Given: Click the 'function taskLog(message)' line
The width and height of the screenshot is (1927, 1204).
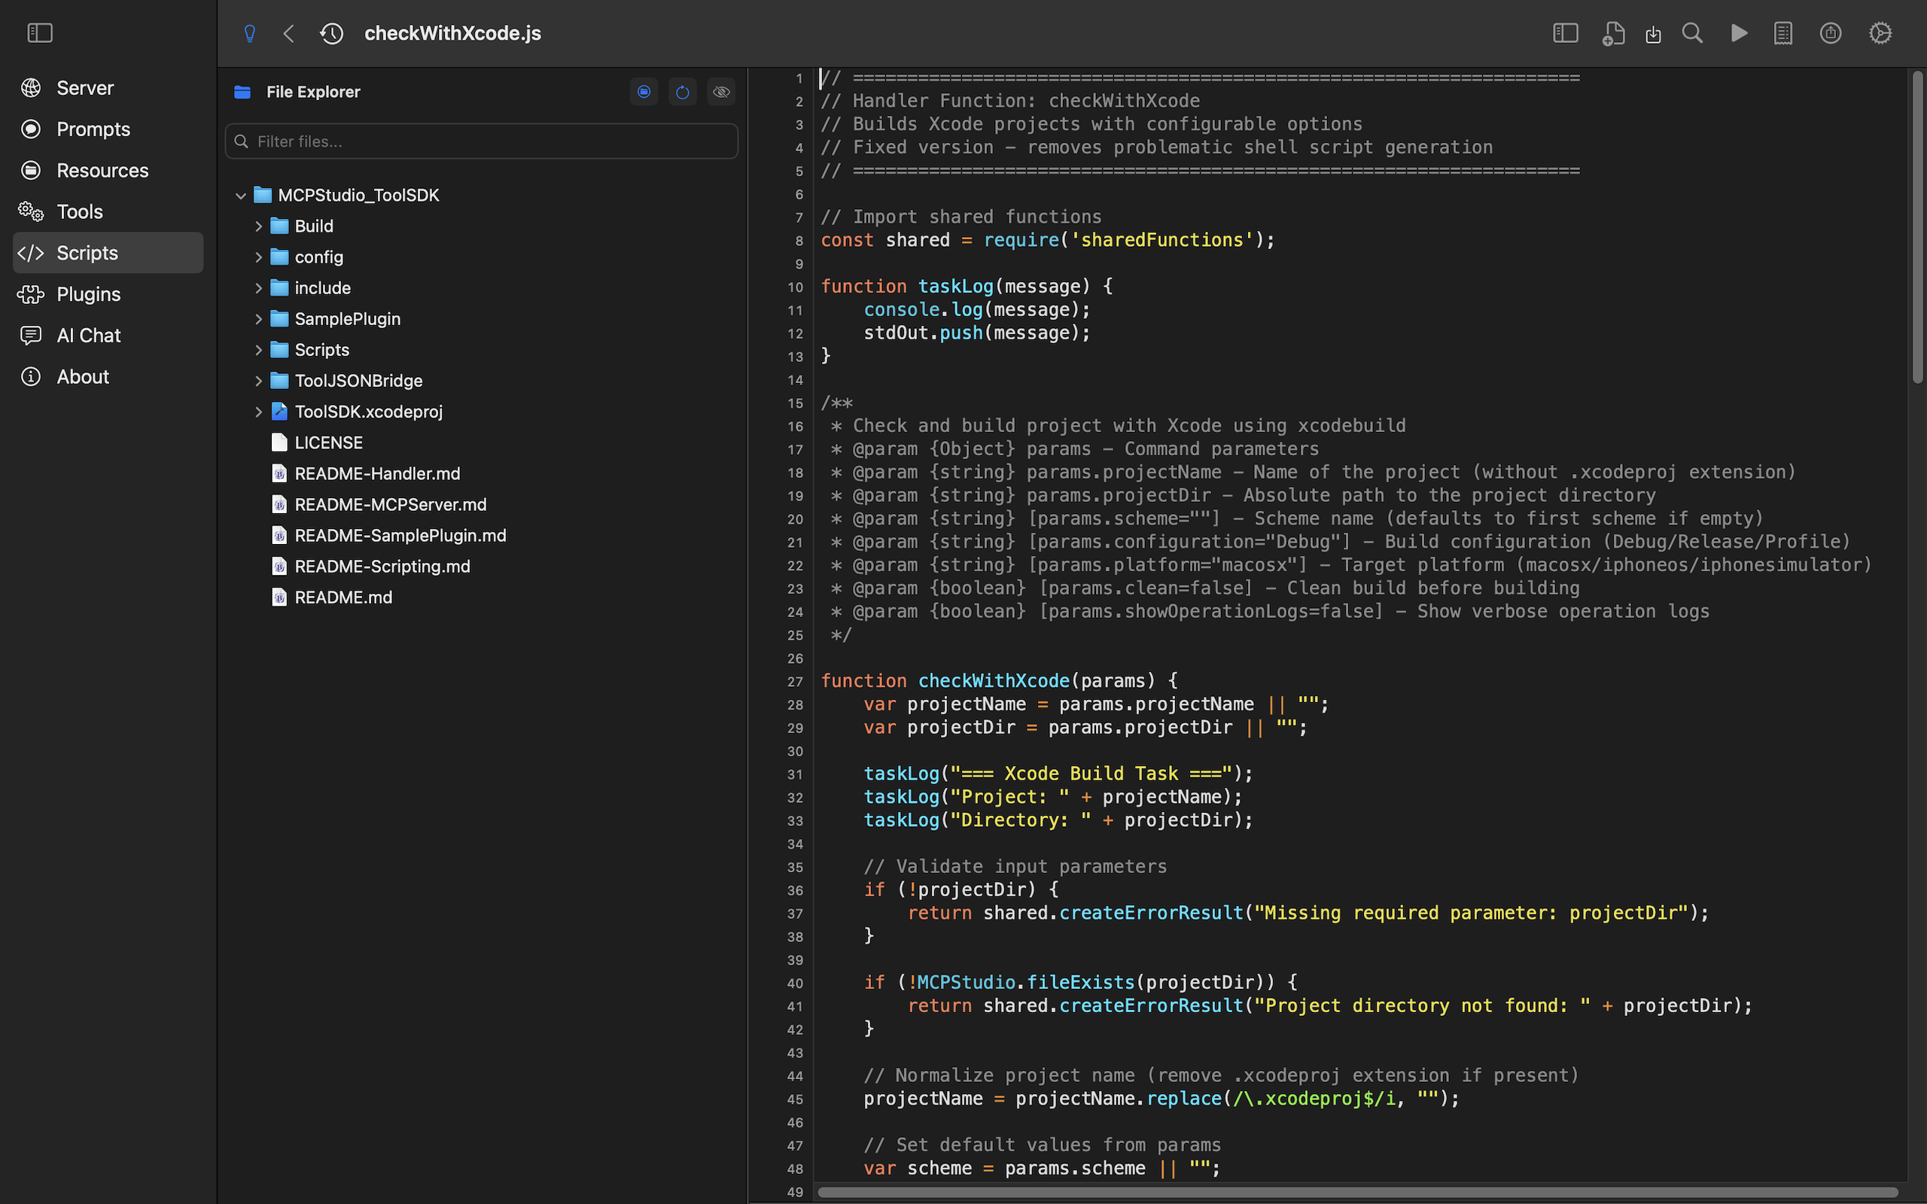Looking at the screenshot, I should click(x=967, y=287).
